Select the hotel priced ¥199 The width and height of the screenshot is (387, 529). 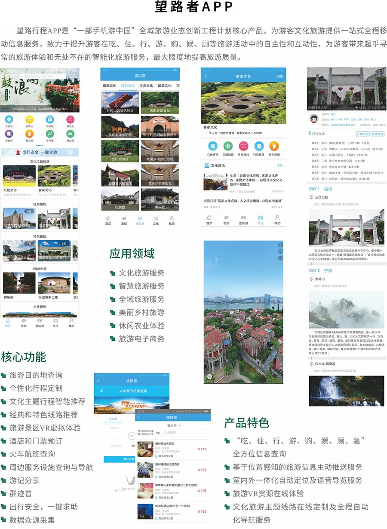(173, 469)
